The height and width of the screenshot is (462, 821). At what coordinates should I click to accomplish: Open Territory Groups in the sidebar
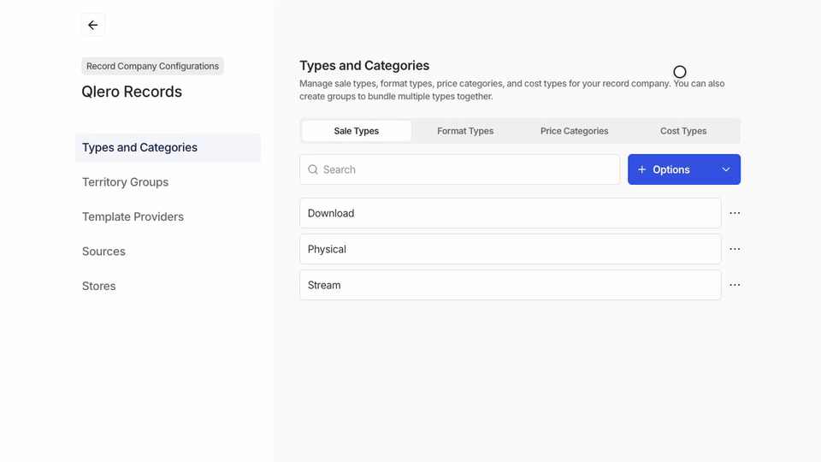click(x=125, y=181)
